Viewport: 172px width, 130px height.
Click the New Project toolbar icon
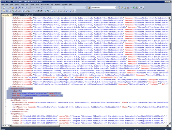(x=4, y=7)
